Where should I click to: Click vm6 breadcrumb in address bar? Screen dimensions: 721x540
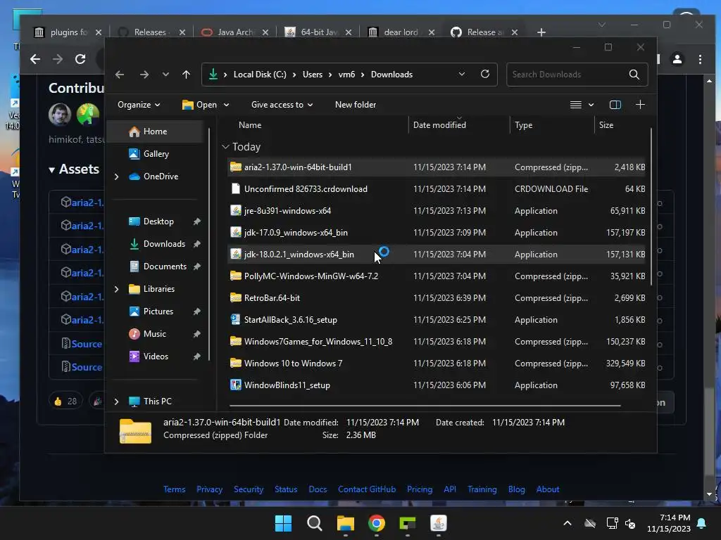tap(346, 75)
